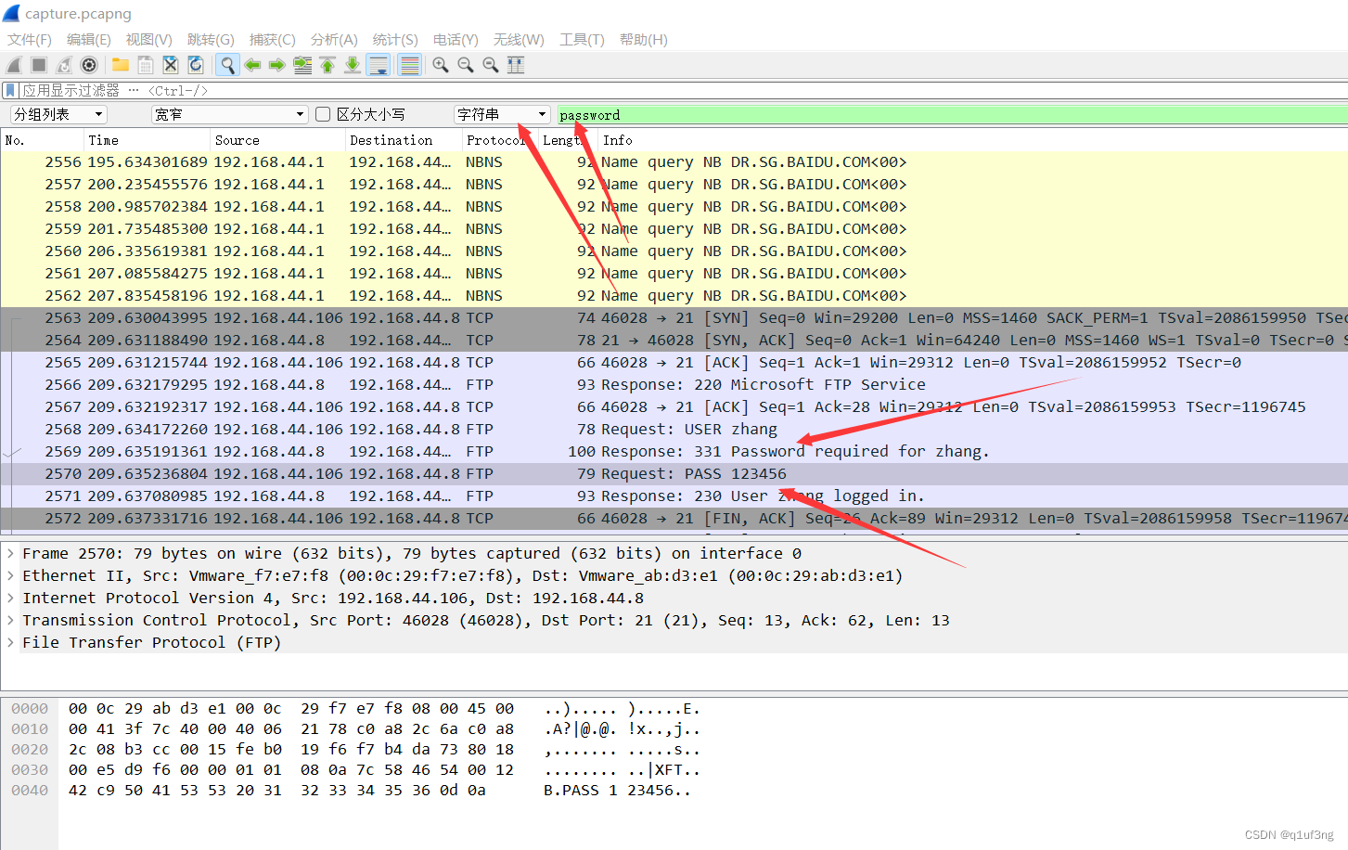Open the 帮助(H) menu
The image size is (1348, 850).
(x=644, y=40)
